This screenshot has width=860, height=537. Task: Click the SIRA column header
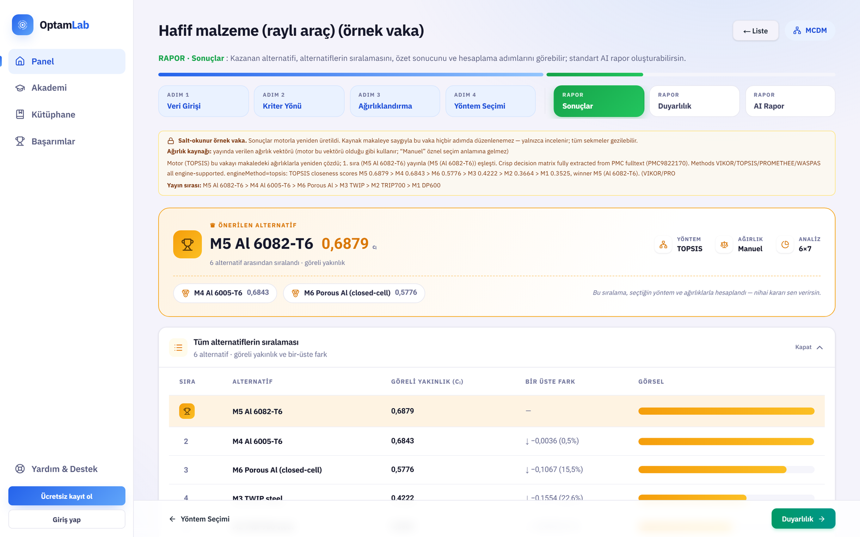point(187,381)
